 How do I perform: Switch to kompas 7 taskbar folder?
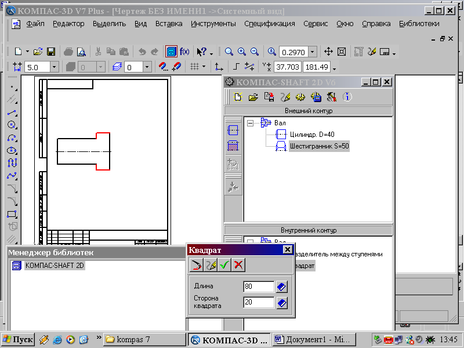(144, 339)
